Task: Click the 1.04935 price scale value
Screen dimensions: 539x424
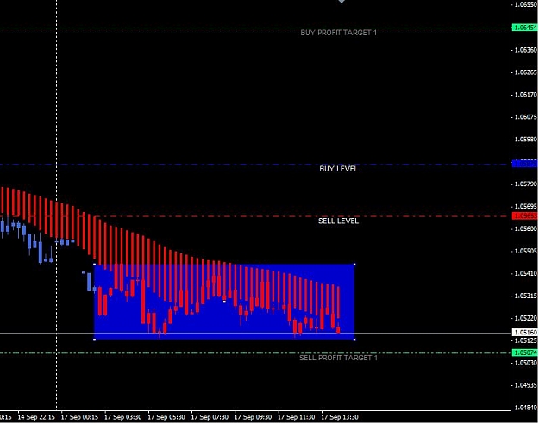Action: coord(525,385)
